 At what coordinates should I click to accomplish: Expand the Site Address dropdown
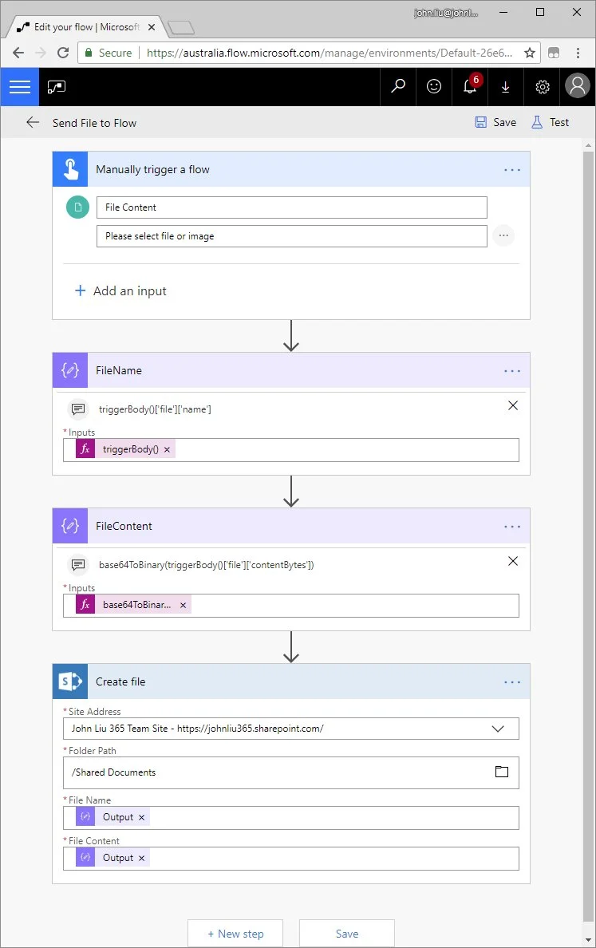498,729
